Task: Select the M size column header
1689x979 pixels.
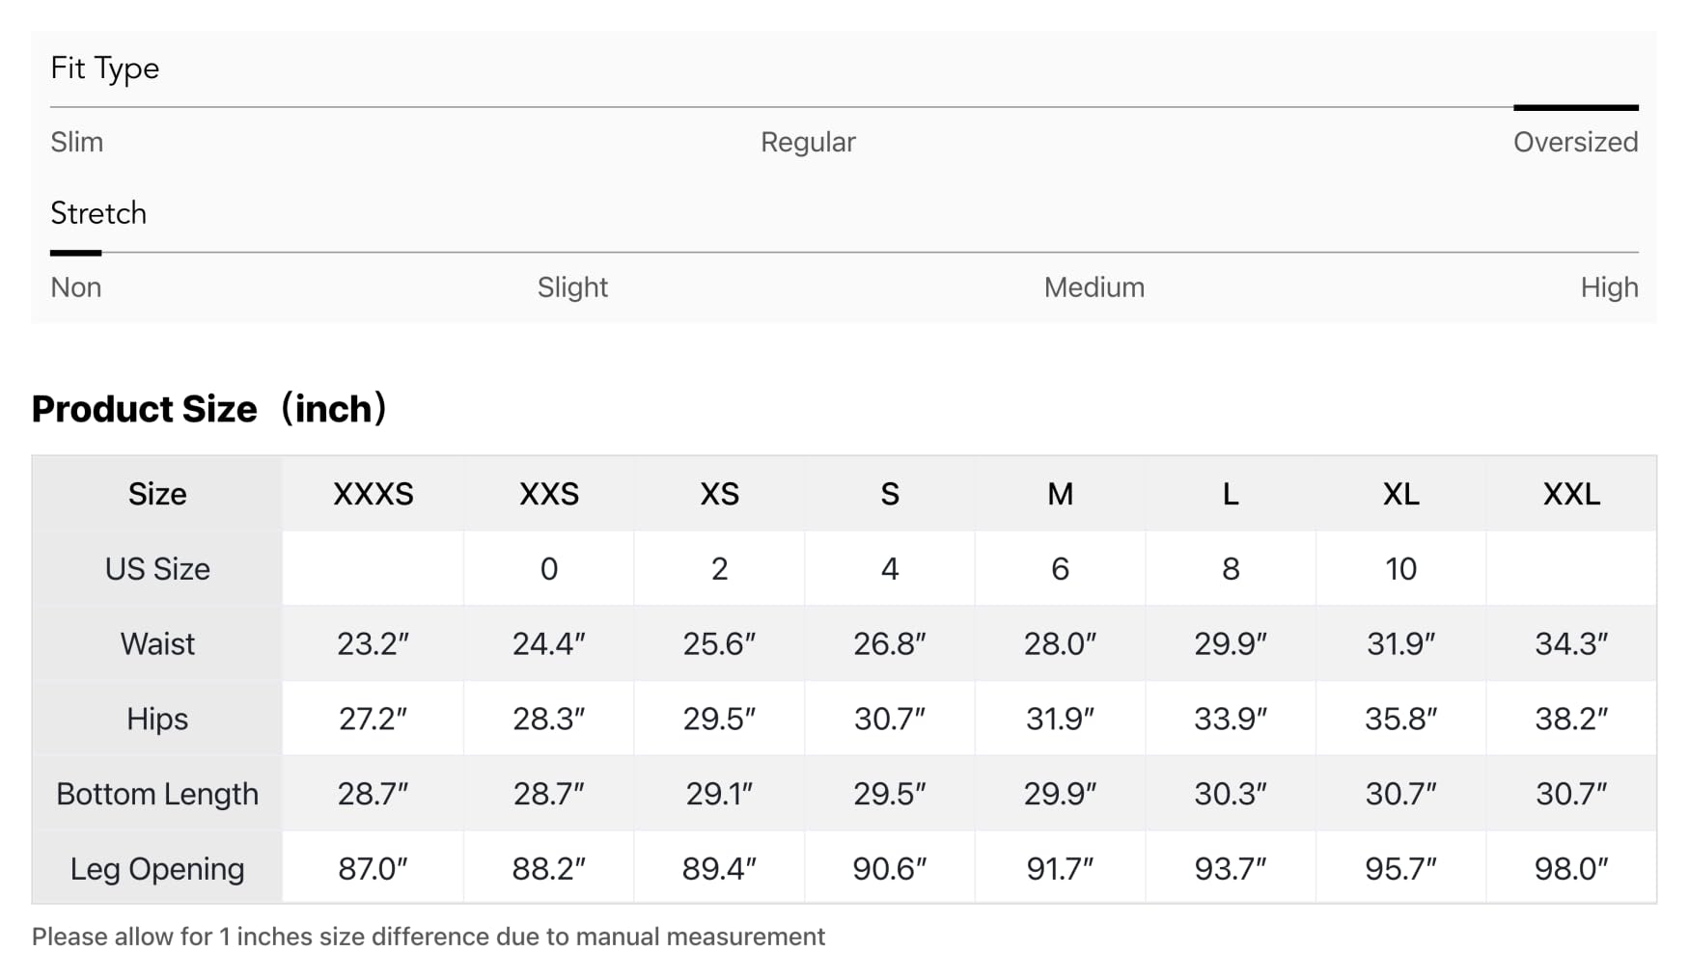Action: 1060,494
